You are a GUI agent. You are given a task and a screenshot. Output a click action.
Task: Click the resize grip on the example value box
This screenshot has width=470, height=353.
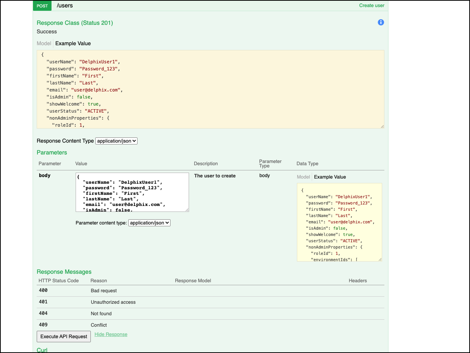pos(382,126)
